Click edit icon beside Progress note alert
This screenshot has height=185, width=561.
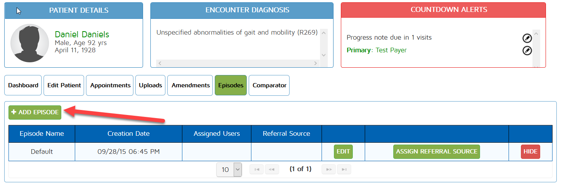(x=527, y=38)
